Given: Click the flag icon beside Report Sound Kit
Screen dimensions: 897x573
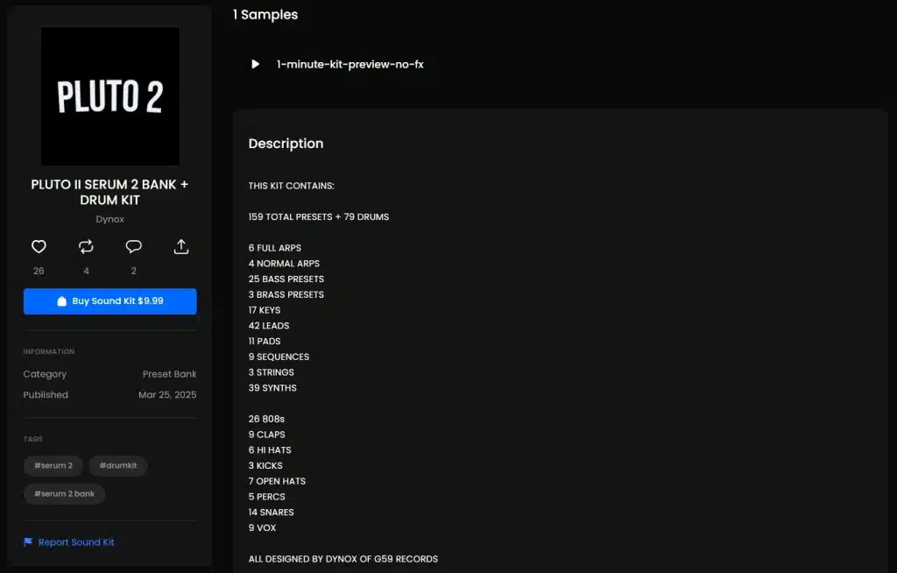Looking at the screenshot, I should (x=28, y=542).
